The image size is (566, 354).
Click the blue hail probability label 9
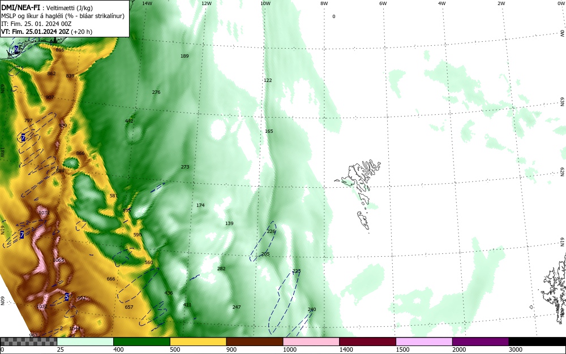tap(16, 50)
